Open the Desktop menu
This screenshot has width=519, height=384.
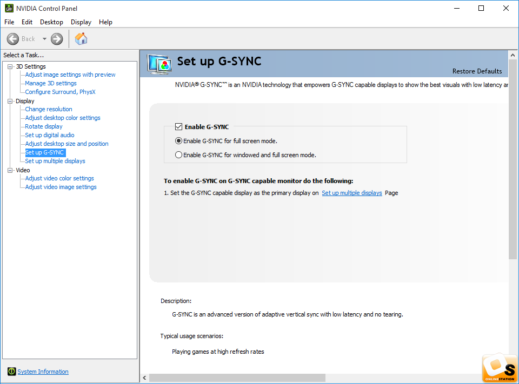pos(51,22)
